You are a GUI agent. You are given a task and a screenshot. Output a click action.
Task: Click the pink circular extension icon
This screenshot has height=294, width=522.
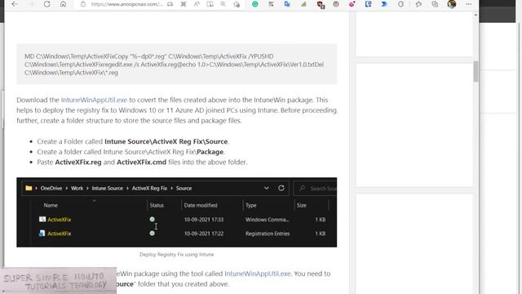352,4
